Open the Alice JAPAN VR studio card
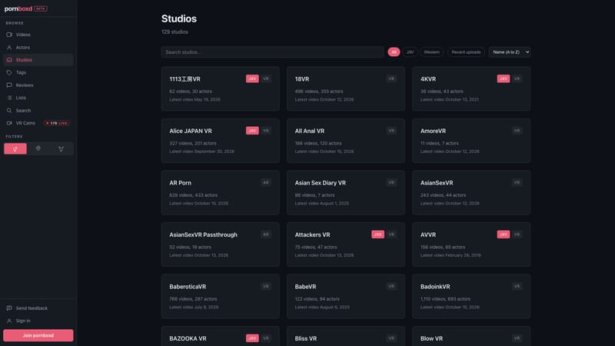The height and width of the screenshot is (346, 615). [x=220, y=141]
